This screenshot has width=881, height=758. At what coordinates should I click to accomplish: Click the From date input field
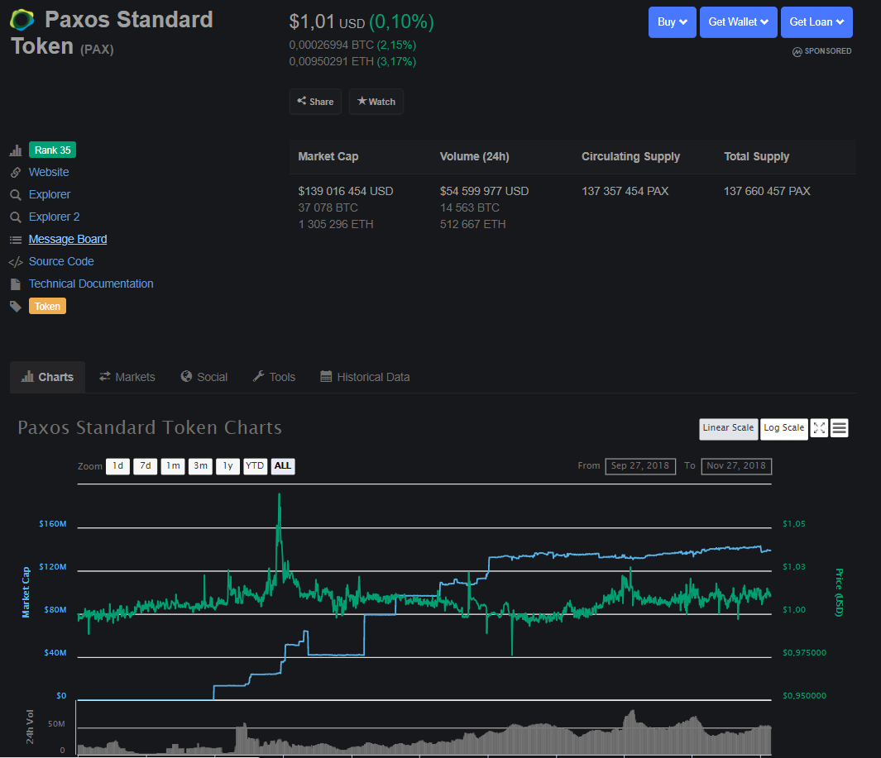640,466
